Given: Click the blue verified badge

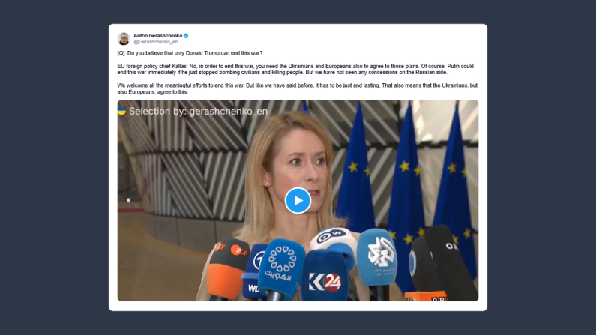Looking at the screenshot, I should point(186,36).
